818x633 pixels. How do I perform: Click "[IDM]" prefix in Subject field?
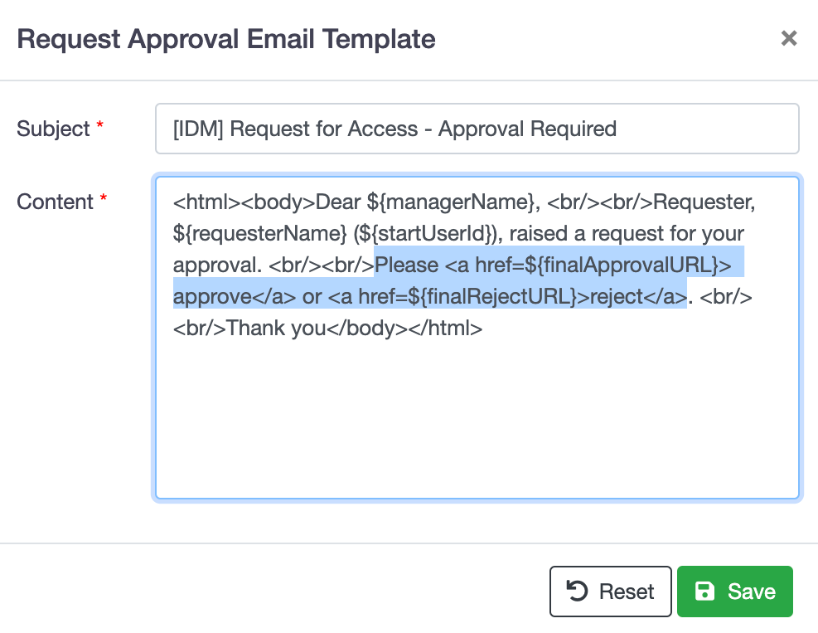pyautogui.click(x=198, y=129)
